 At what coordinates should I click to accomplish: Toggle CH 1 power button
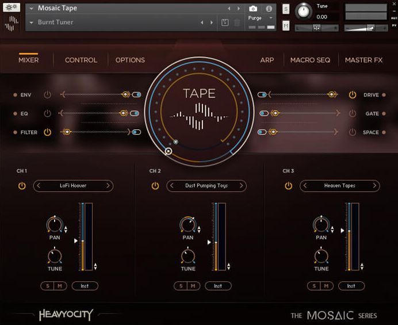[22, 186]
